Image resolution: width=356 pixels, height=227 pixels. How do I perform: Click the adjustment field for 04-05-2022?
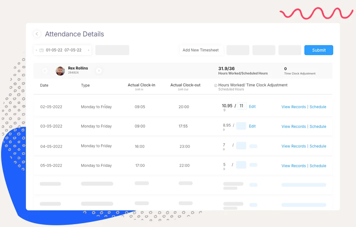coord(241,146)
